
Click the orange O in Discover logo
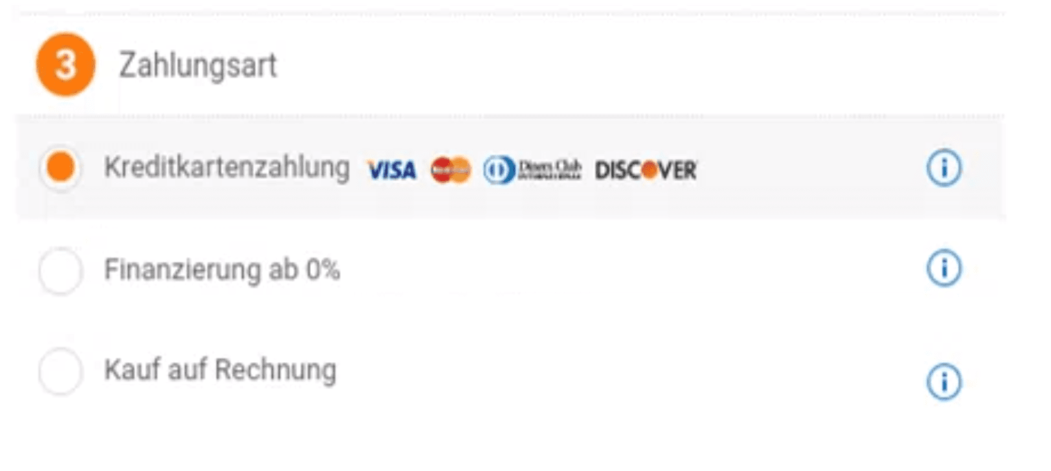(649, 170)
